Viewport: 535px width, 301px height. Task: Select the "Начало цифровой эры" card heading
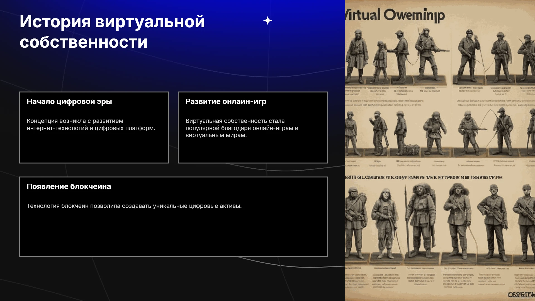point(69,101)
